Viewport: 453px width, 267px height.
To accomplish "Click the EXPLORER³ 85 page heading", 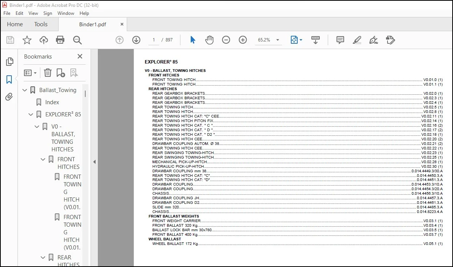I will pyautogui.click(x=161, y=62).
